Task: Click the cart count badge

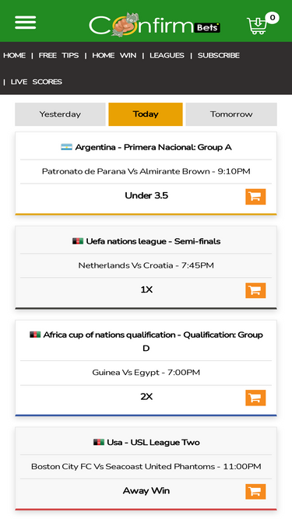Action: [x=272, y=18]
